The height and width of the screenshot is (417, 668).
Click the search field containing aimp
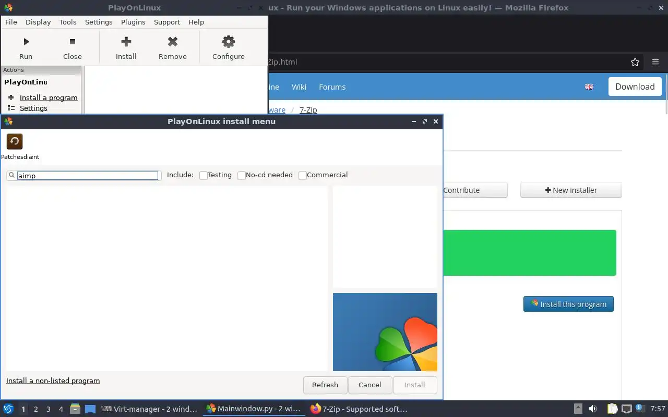[x=87, y=176]
